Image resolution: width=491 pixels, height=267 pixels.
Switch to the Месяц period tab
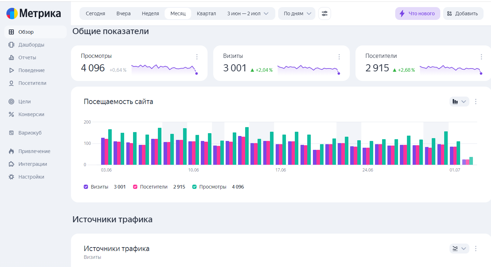tap(178, 13)
